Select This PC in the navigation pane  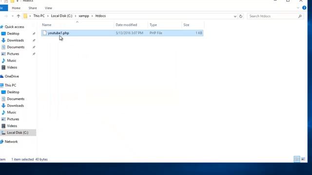(x=10, y=85)
